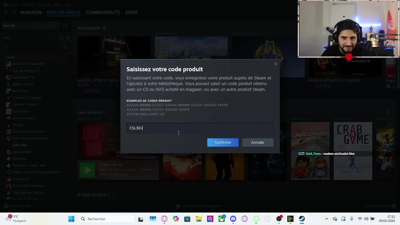Open the Xbox app from the taskbar
Screen dimensions: 400x225
coord(222,219)
